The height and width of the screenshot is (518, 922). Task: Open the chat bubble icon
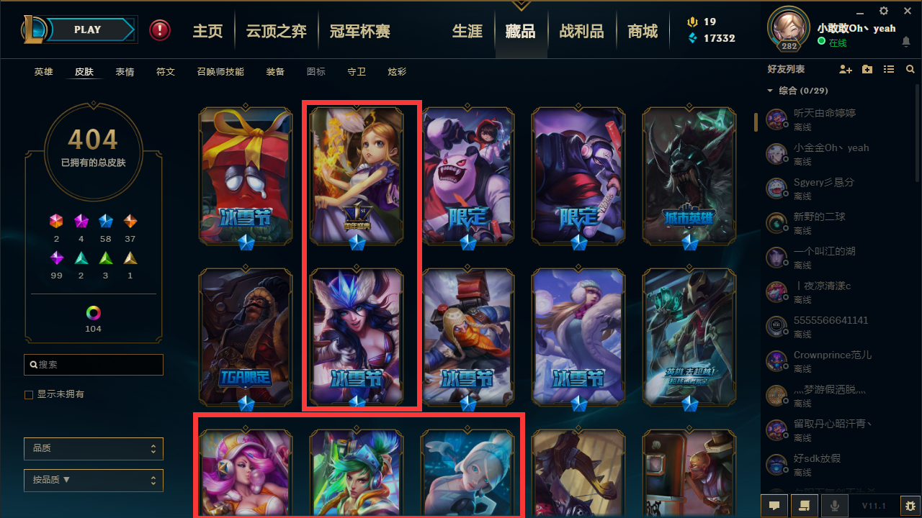click(x=774, y=506)
